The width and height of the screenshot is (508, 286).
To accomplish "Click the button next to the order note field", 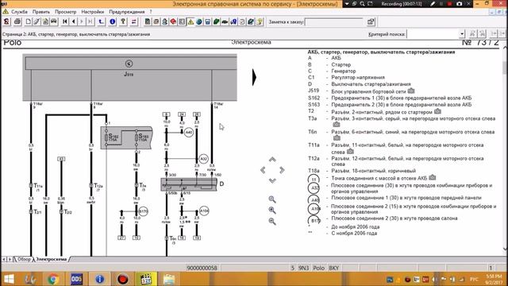I will coord(371,21).
